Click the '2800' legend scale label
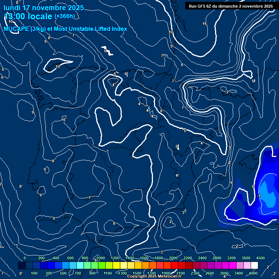The width and height of the screenshot is (279, 279). (x=217, y=258)
